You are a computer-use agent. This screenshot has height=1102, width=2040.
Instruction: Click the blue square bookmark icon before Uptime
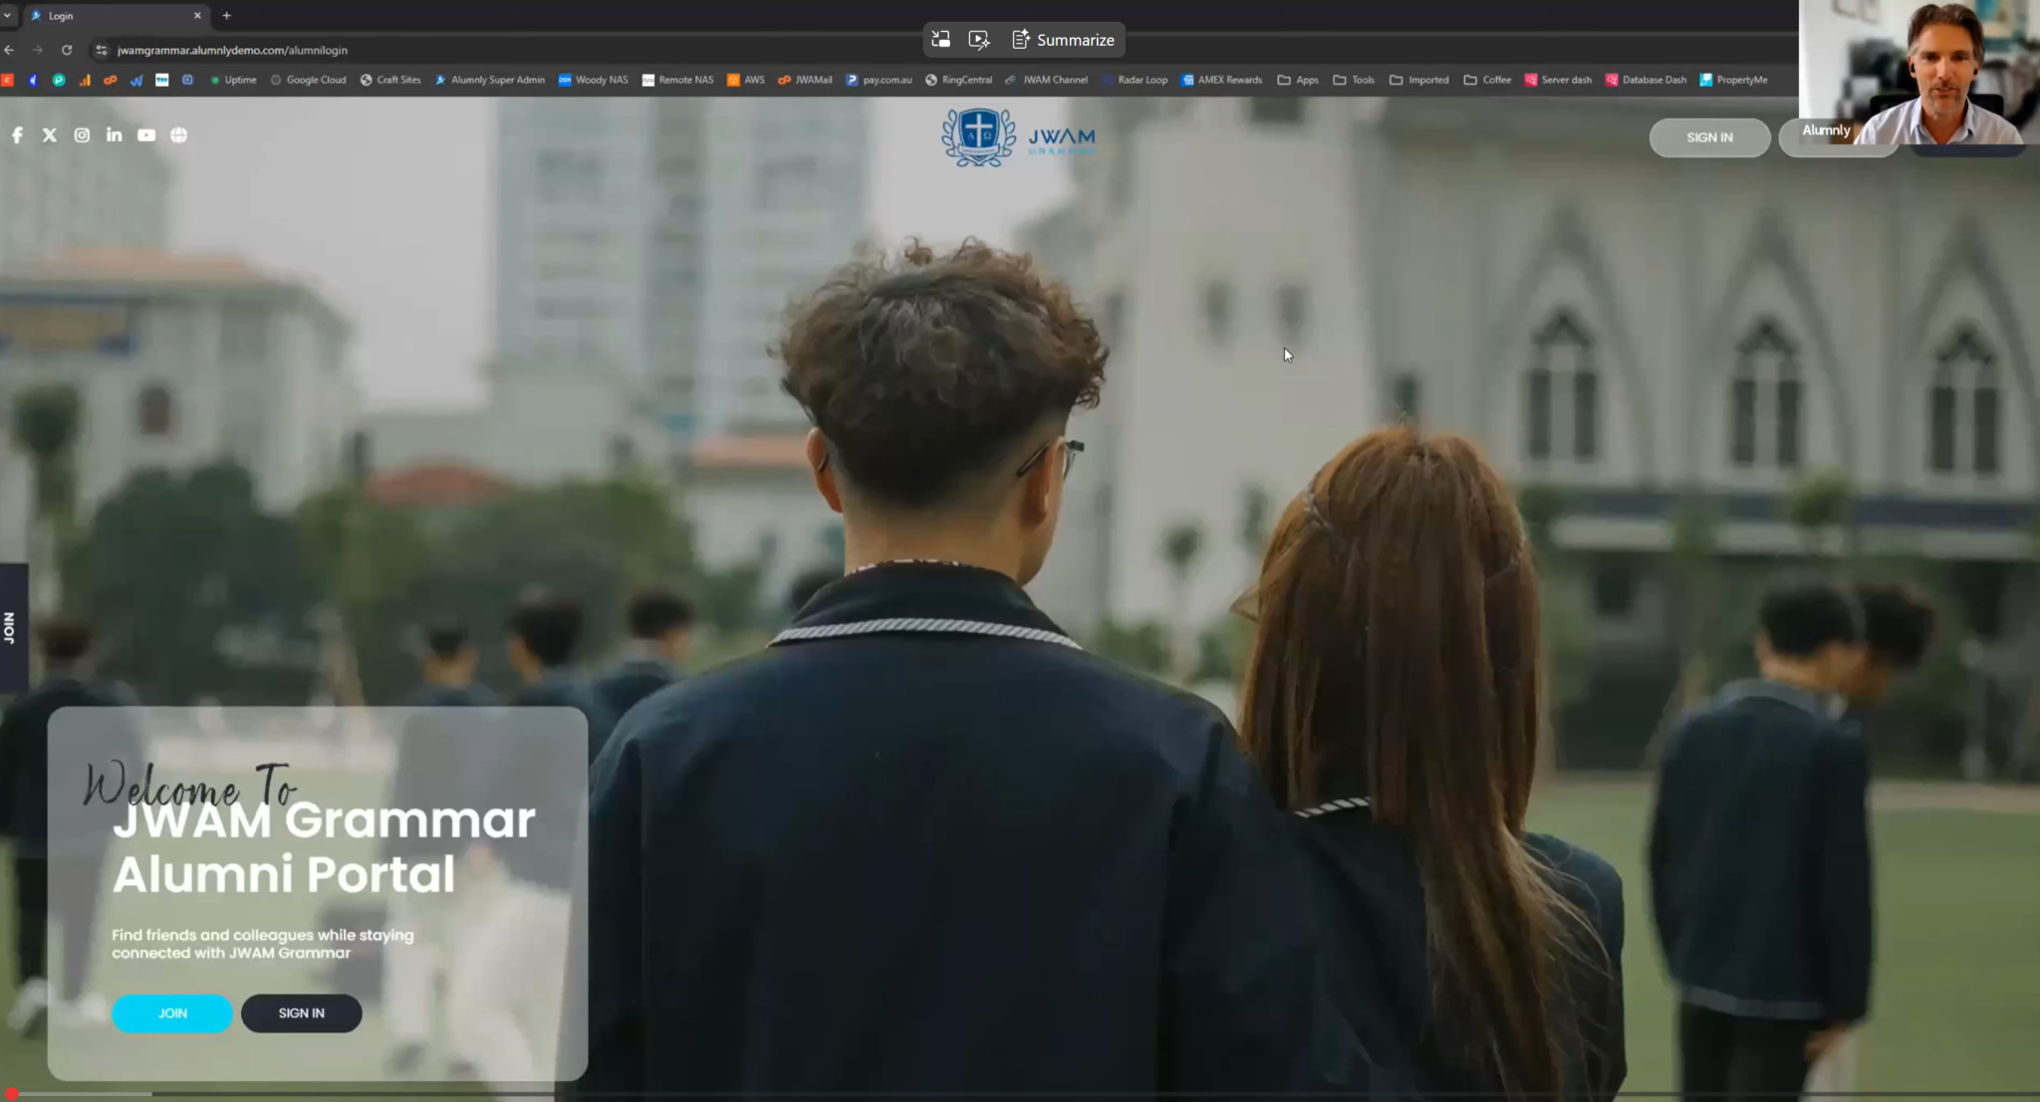pos(187,80)
